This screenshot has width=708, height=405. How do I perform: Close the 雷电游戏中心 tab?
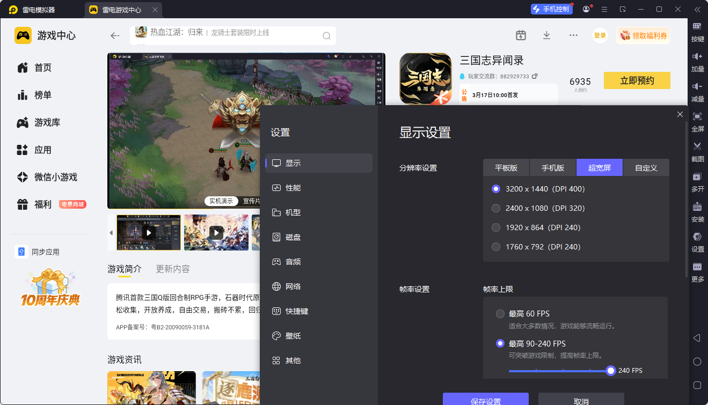155,10
